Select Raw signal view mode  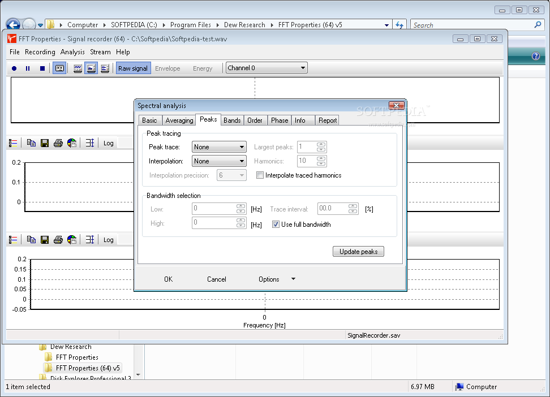(134, 68)
